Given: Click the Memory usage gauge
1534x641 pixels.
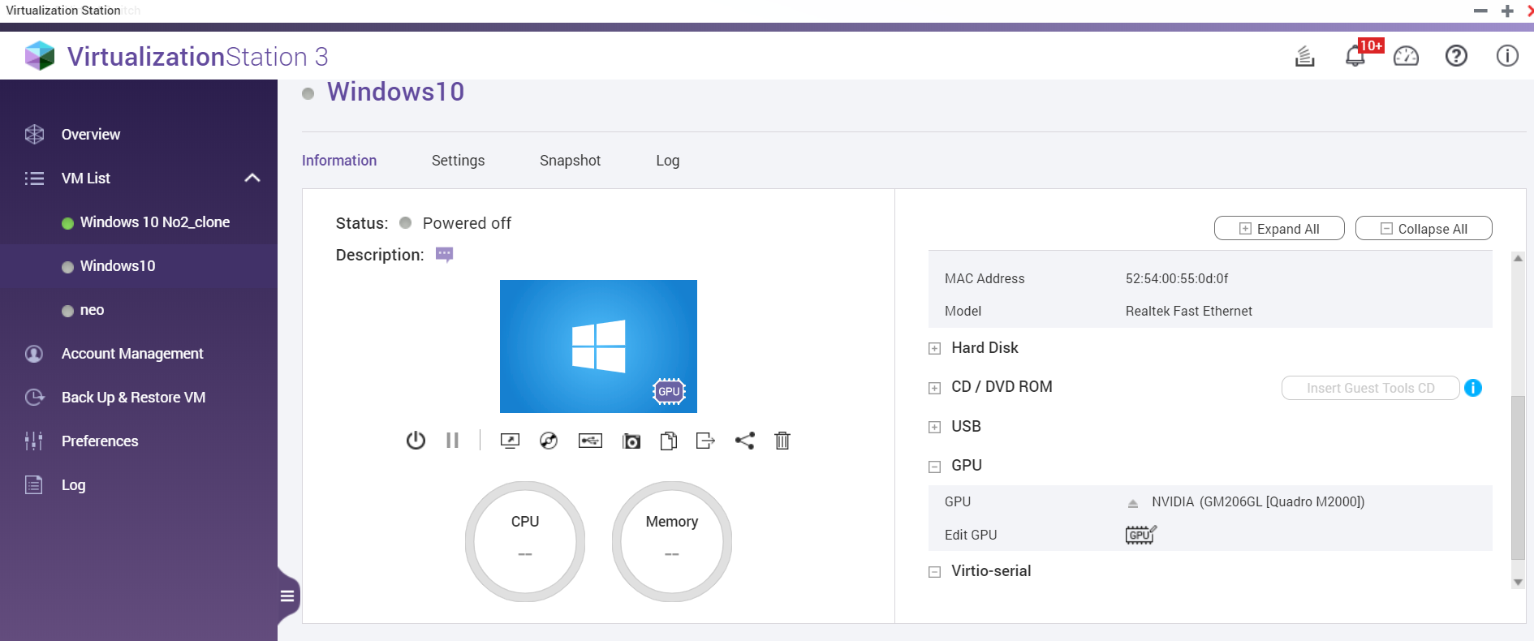Looking at the screenshot, I should (672, 541).
